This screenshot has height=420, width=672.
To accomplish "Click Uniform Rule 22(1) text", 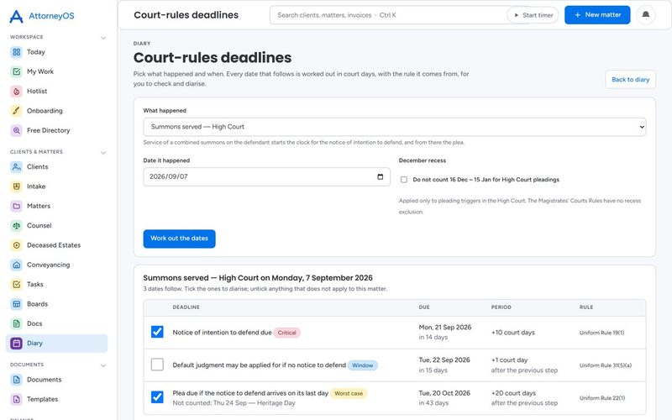I will [x=602, y=398].
